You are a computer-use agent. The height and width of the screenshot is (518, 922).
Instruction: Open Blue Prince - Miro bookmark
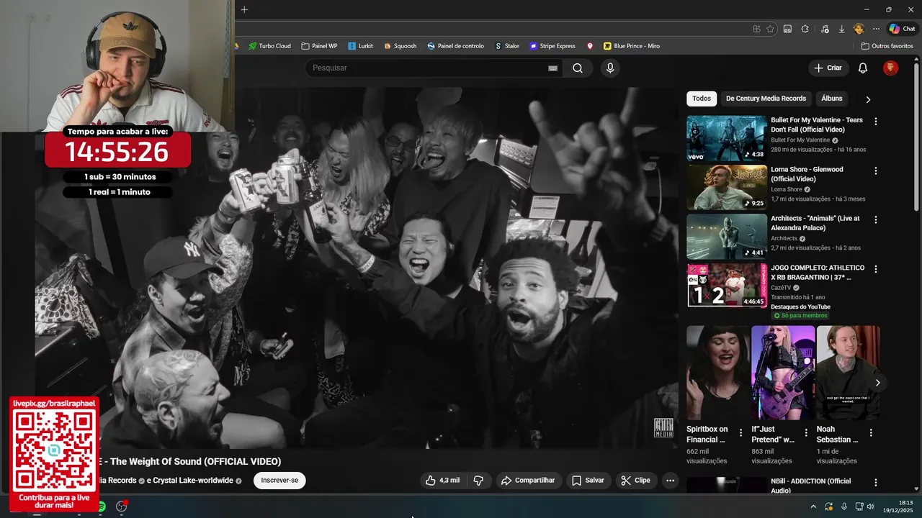click(632, 46)
